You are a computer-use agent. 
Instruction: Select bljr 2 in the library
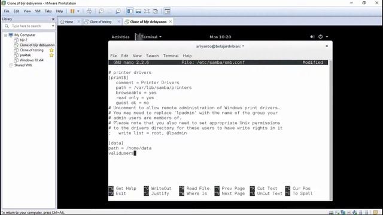[23, 40]
